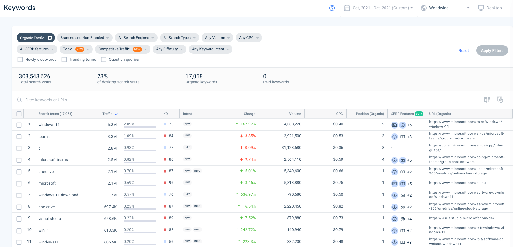Click image SERP icon in microsoft row

[394, 184]
